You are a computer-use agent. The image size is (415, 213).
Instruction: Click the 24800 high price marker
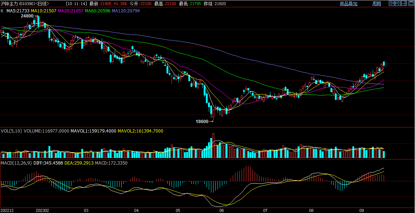click(27, 16)
